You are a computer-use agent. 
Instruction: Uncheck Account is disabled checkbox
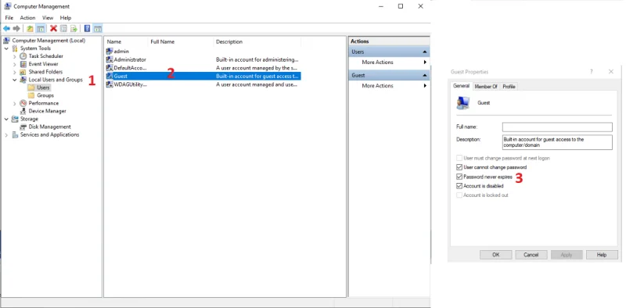point(459,186)
